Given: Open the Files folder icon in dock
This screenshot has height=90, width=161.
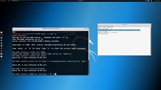Looking at the screenshot, I should pyautogui.click(x=1, y=38).
